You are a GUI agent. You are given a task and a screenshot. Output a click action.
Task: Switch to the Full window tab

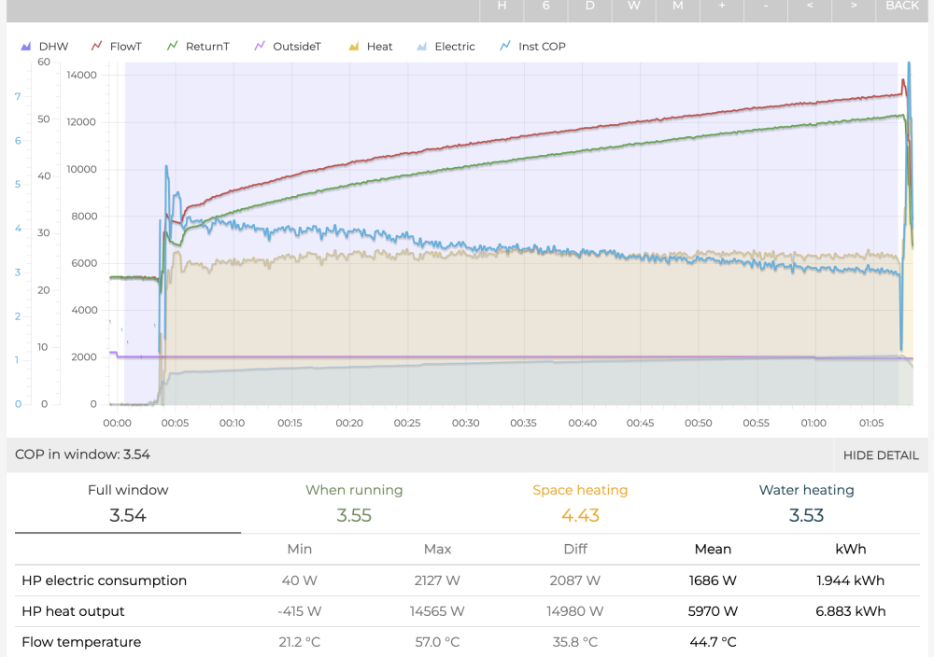tap(128, 503)
